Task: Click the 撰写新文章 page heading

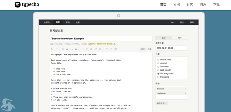Action: tap(56, 31)
